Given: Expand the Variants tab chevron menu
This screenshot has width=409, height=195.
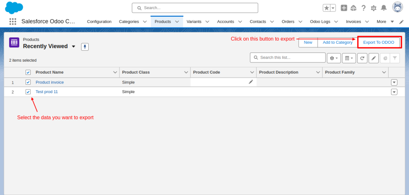Looking at the screenshot, I should 207,21.
